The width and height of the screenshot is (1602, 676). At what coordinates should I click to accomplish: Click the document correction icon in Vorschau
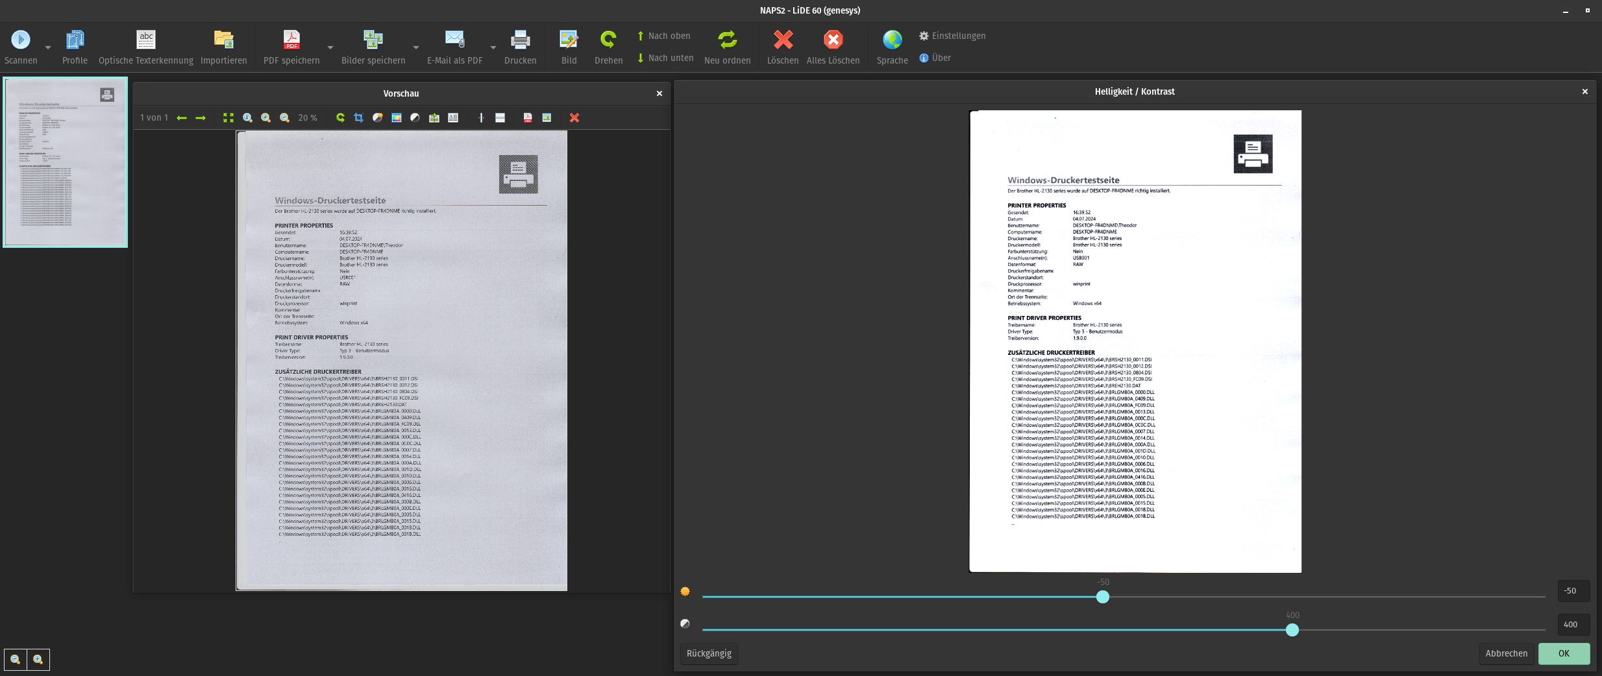click(453, 118)
